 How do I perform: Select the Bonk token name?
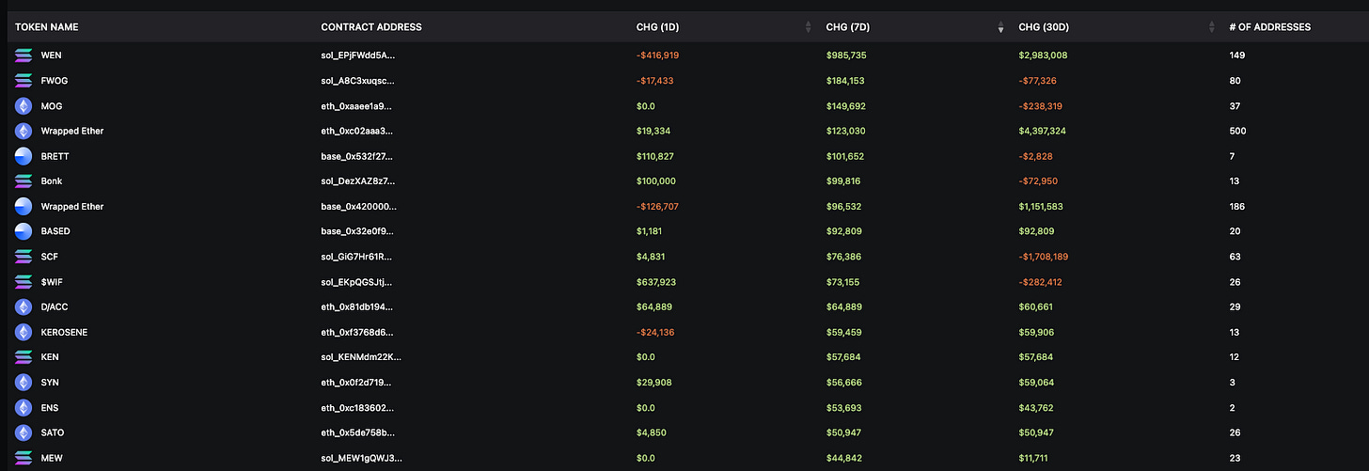click(x=52, y=181)
